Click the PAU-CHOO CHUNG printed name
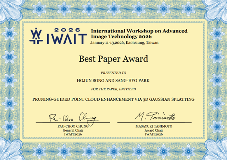Screen dimensions: 227x160 tap(73, 126)
